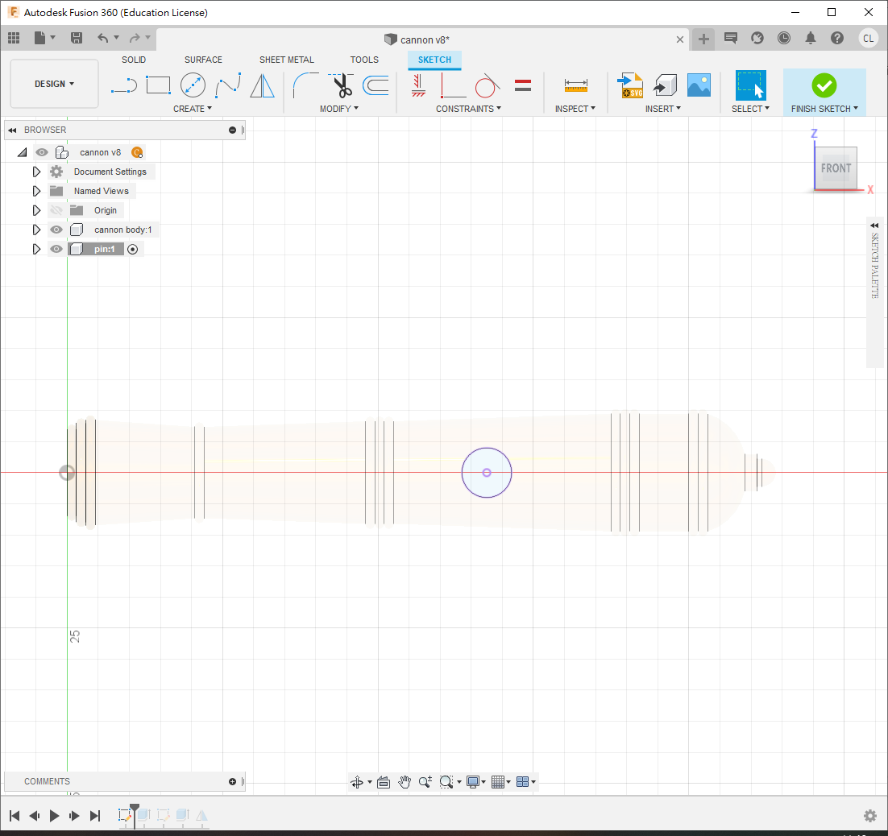The height and width of the screenshot is (836, 888).
Task: Show the Origin folder visibility
Action: tap(56, 210)
